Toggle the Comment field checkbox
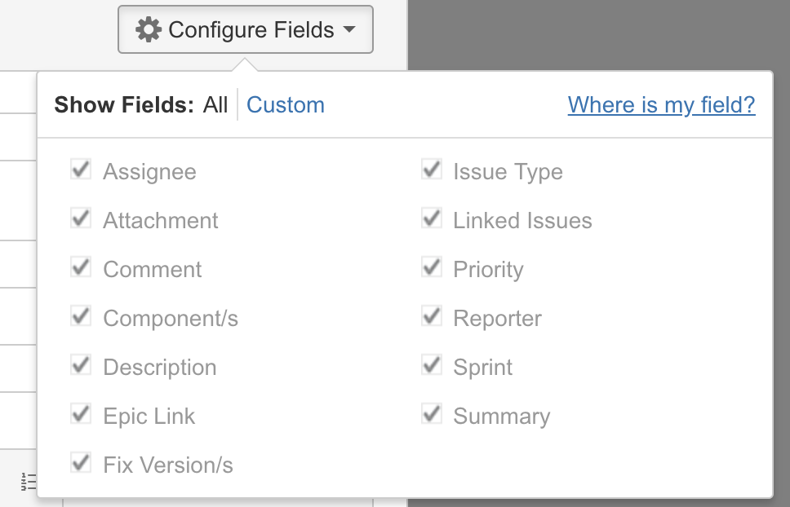The image size is (790, 507). point(81,268)
